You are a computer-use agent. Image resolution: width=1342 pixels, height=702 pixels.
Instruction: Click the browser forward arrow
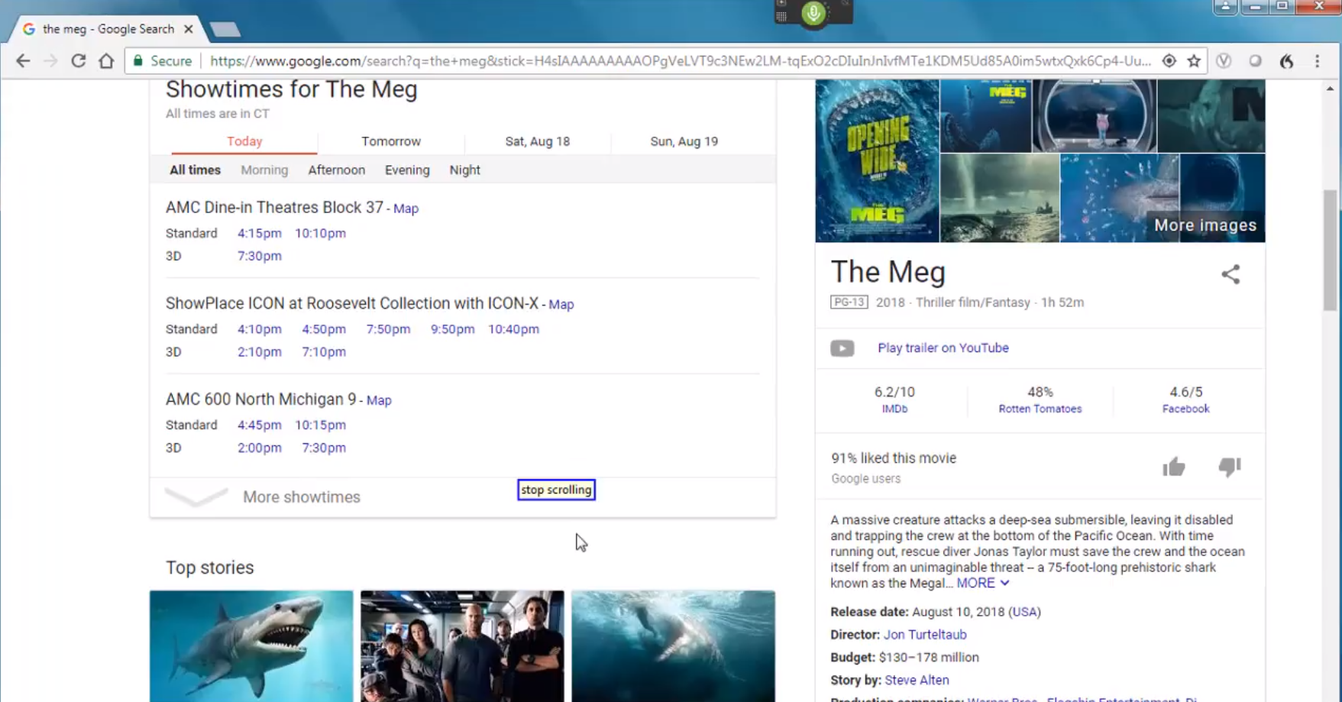point(50,61)
